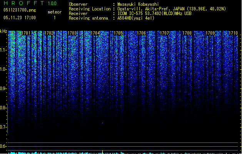
Task: Select the filename 0511231700.png
Action: [x=20, y=10]
